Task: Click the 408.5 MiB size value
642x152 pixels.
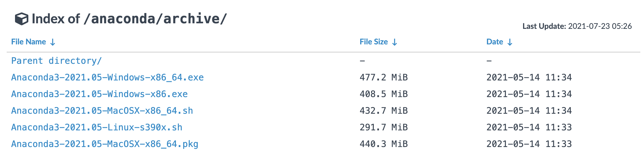Action: [384, 94]
